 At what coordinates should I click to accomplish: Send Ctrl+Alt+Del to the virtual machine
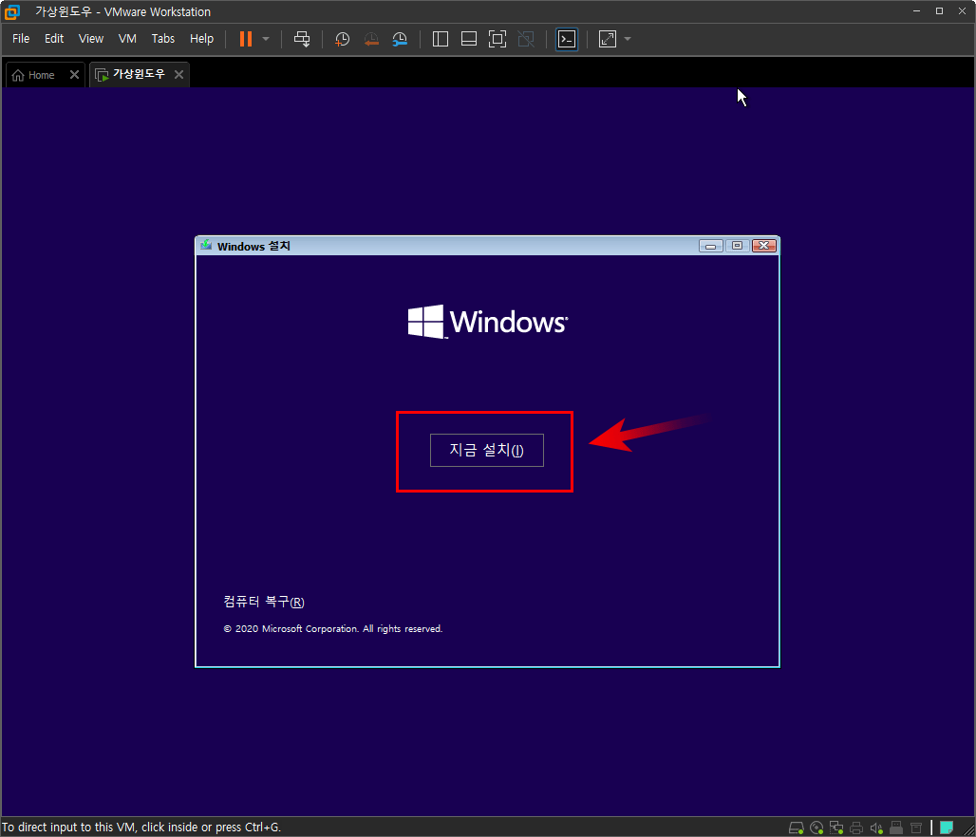302,39
